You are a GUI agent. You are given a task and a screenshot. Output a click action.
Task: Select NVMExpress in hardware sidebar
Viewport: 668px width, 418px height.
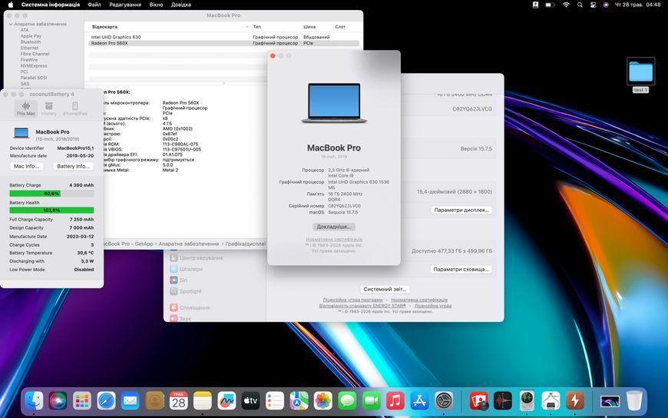[34, 66]
